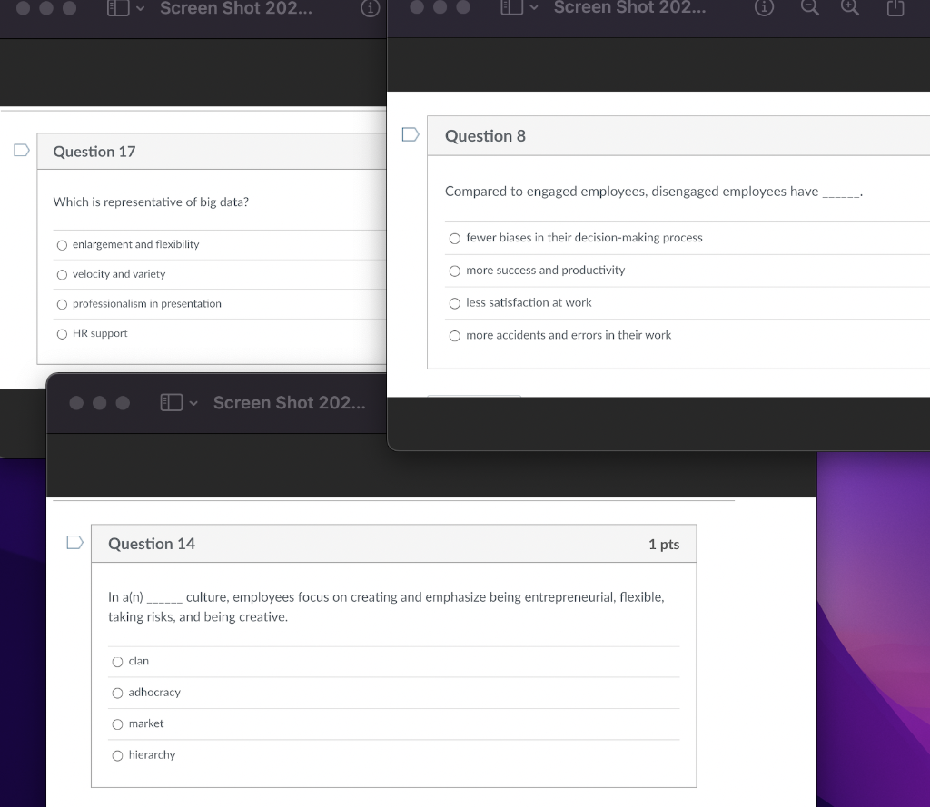This screenshot has width=930, height=807.
Task: Toggle sidebar view in Question 8 window
Action: point(512,7)
